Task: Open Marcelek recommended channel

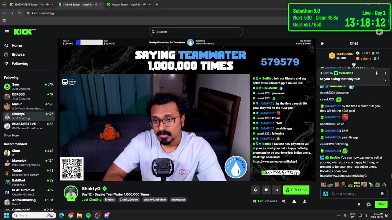Action: (29, 163)
